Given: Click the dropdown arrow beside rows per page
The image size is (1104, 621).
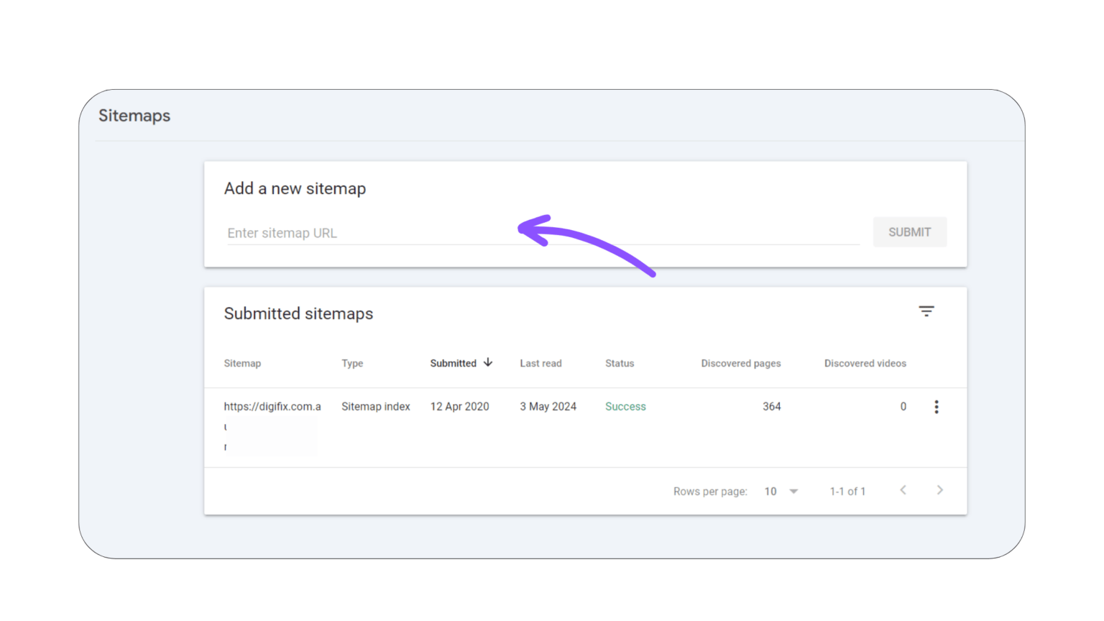Looking at the screenshot, I should click(x=793, y=491).
